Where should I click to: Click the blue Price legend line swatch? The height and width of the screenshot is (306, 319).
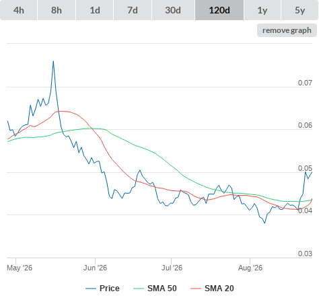91,289
